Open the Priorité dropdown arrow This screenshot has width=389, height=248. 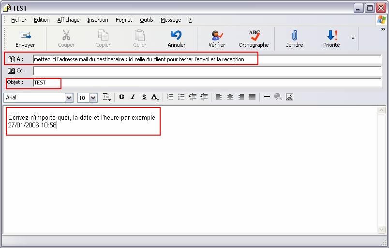tap(353, 39)
